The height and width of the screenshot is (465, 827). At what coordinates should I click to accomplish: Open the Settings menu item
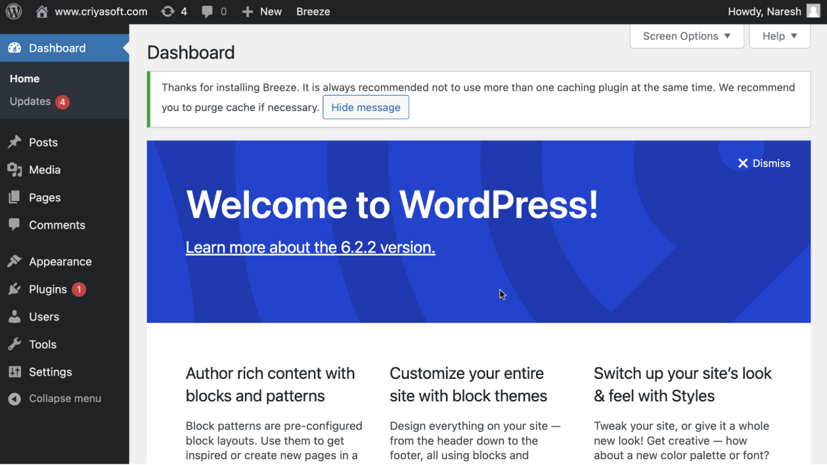tap(64, 372)
